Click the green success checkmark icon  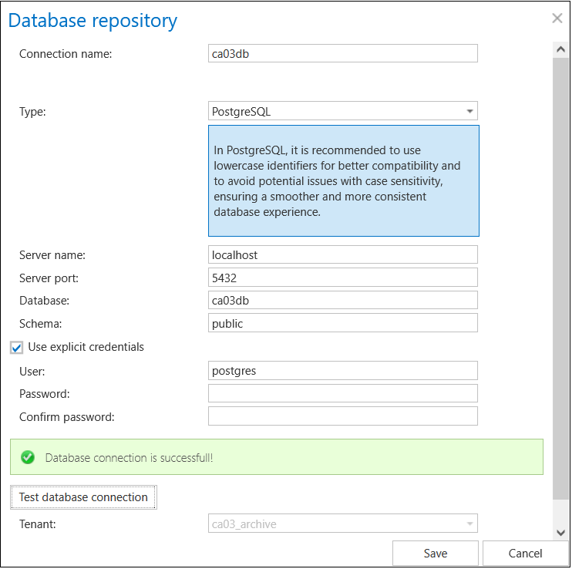(x=28, y=457)
